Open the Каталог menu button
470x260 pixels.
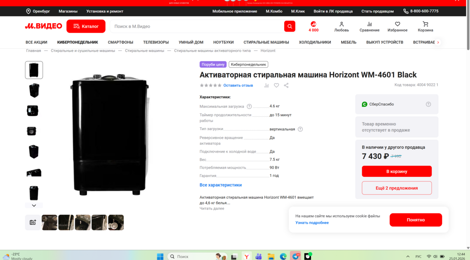tap(86, 26)
